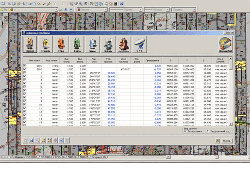
Task: Toggle the checkbox for point 3
Action: pos(25,79)
